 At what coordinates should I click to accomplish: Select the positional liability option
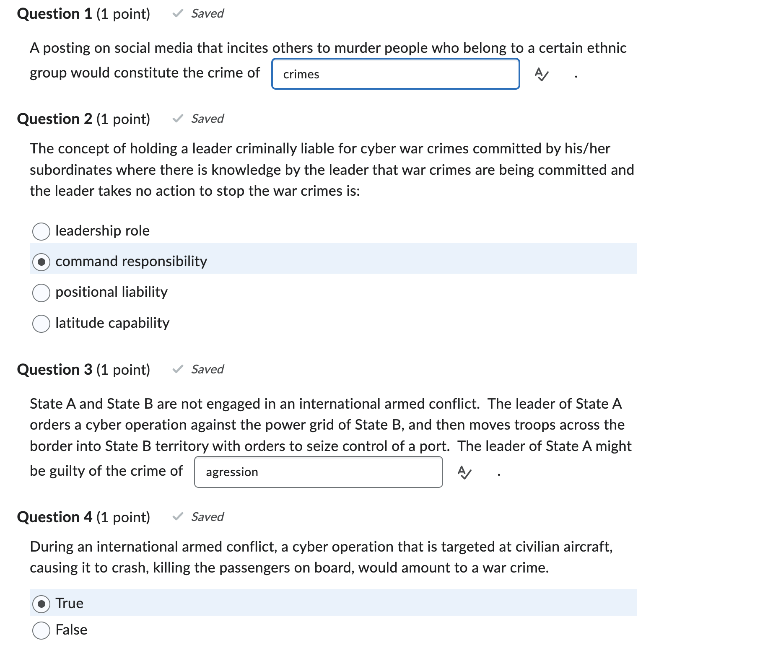click(x=41, y=293)
